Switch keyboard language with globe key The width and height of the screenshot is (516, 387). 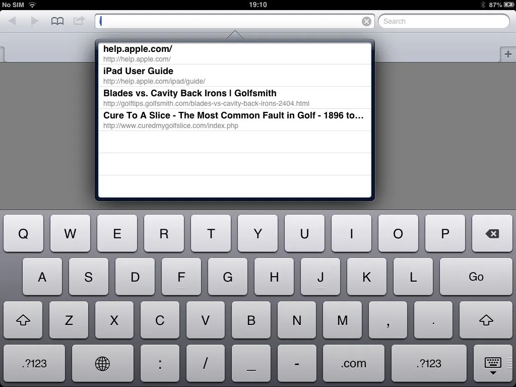tap(102, 363)
